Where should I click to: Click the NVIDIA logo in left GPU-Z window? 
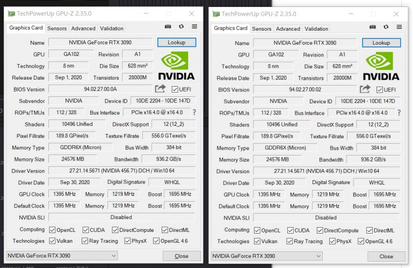(x=176, y=66)
